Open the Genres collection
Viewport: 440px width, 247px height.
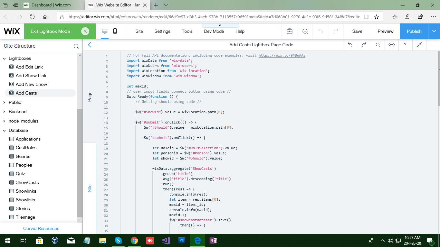[23, 156]
